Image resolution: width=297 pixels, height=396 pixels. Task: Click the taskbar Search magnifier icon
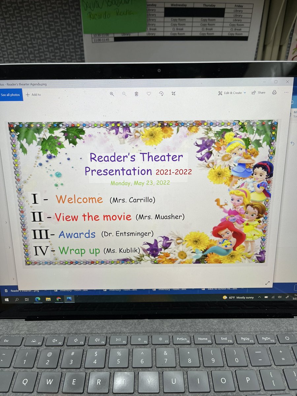(16, 299)
